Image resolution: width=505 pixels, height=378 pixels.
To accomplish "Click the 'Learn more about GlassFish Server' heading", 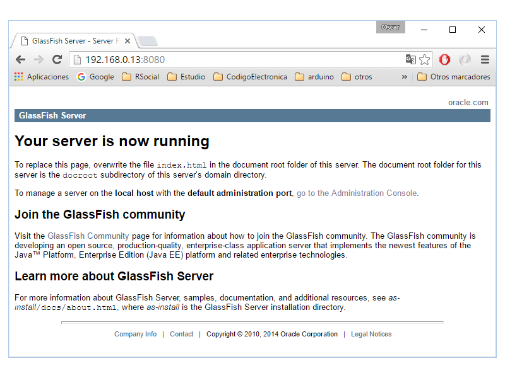I will (x=114, y=276).
